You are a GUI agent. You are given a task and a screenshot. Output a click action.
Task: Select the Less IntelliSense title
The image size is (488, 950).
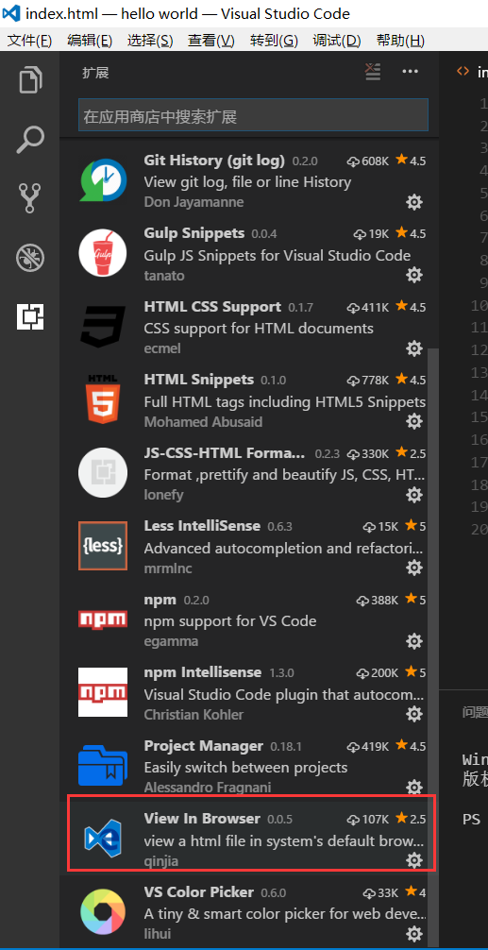202,526
